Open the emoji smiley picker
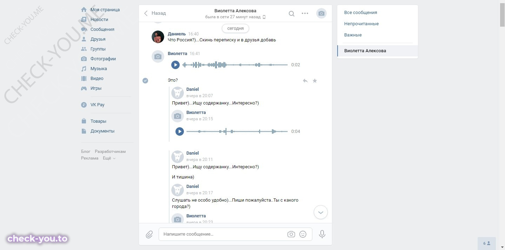 (x=303, y=234)
